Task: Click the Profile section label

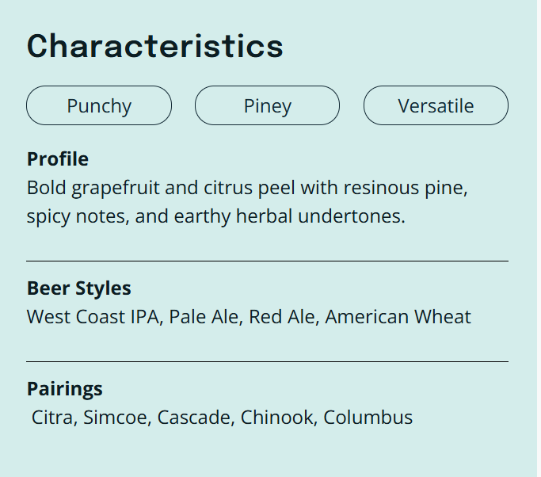Action: pos(58,159)
